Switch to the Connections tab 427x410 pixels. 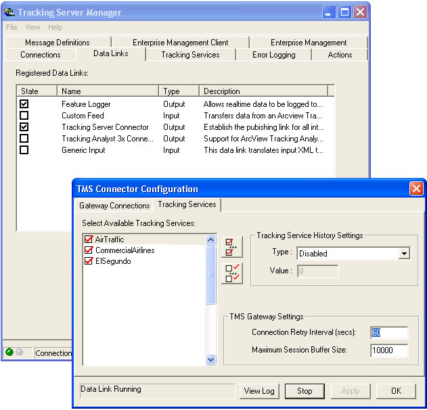[x=41, y=55]
